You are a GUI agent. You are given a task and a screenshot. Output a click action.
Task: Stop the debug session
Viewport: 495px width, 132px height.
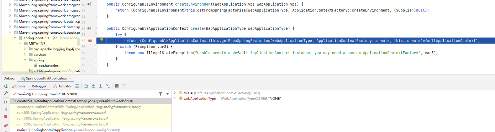(x=6, y=117)
